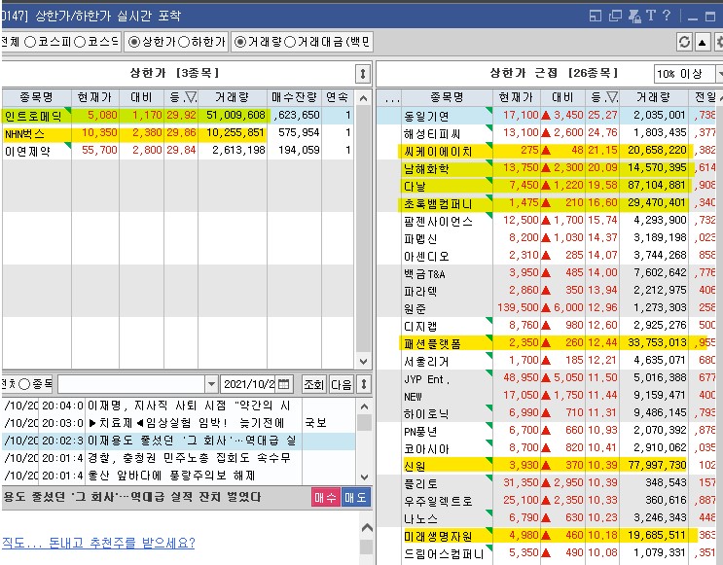Choose 거래대금(백만) radio option
Viewport: 723px width, 565px height.
tap(290, 42)
